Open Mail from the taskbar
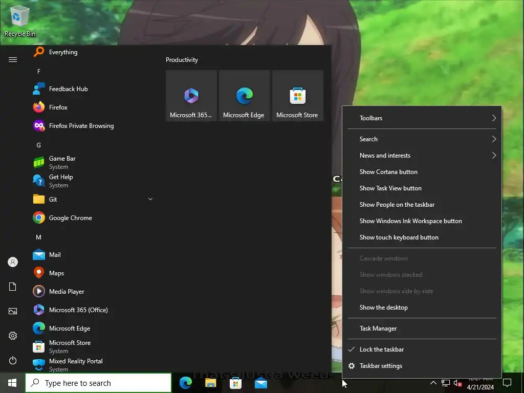The width and height of the screenshot is (524, 393). (x=260, y=383)
